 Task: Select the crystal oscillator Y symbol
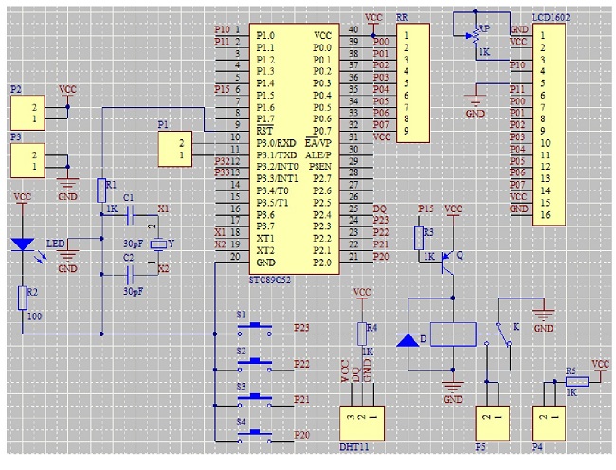pos(158,244)
